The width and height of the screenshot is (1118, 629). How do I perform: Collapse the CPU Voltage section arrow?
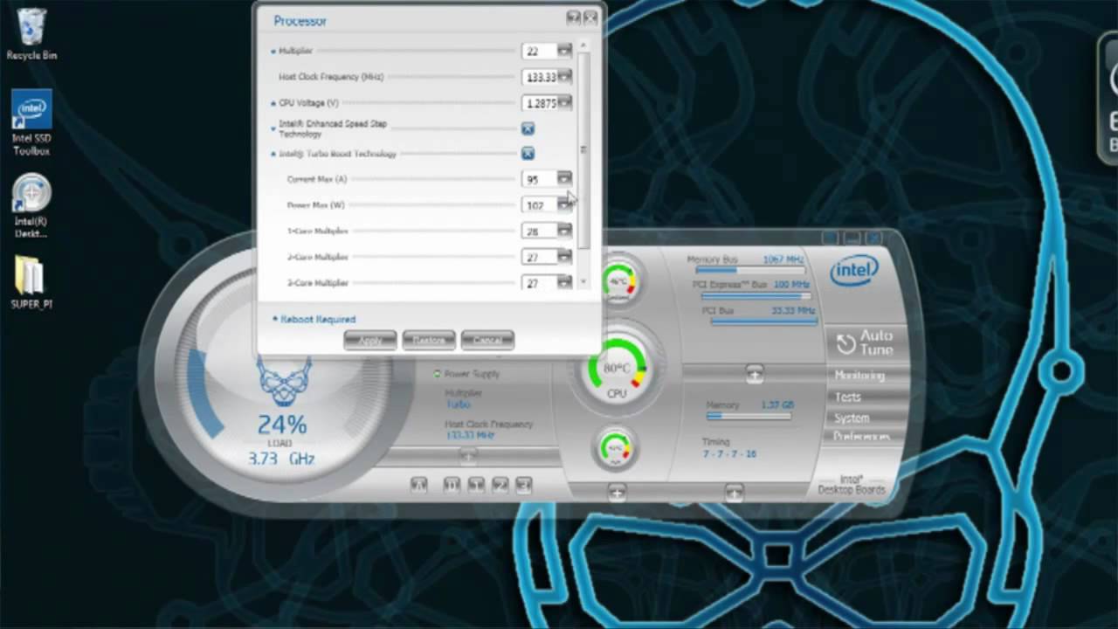(x=273, y=103)
